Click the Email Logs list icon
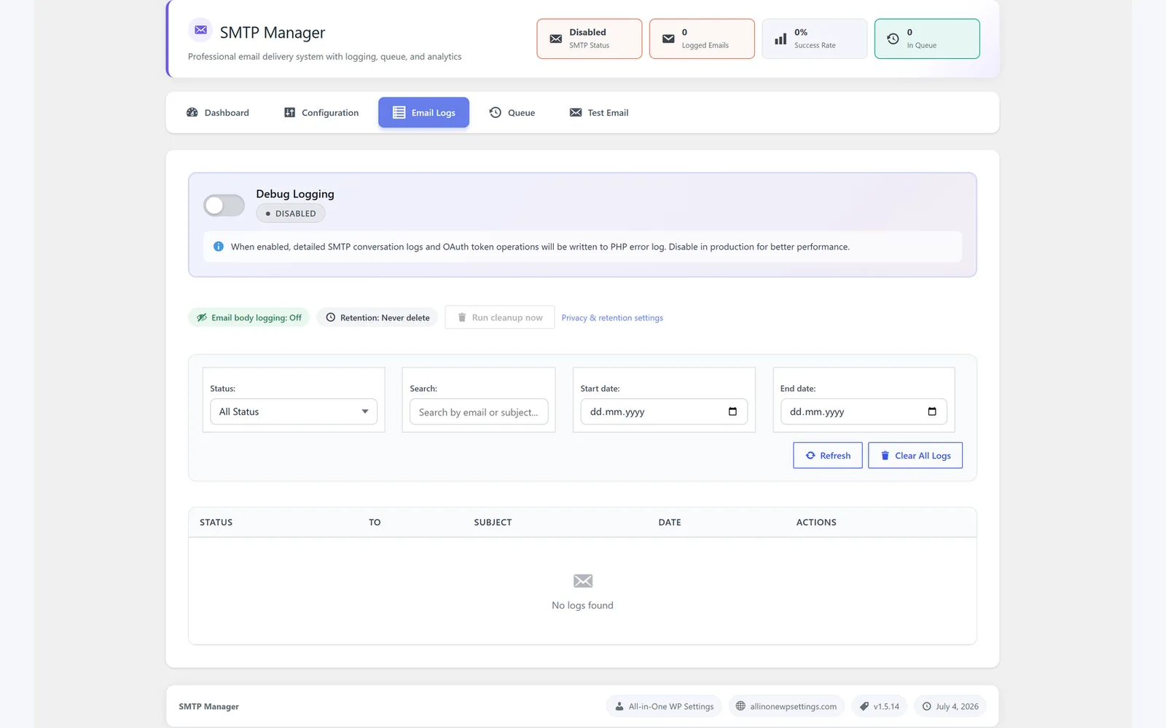Viewport: 1166px width, 728px height. coord(399,112)
